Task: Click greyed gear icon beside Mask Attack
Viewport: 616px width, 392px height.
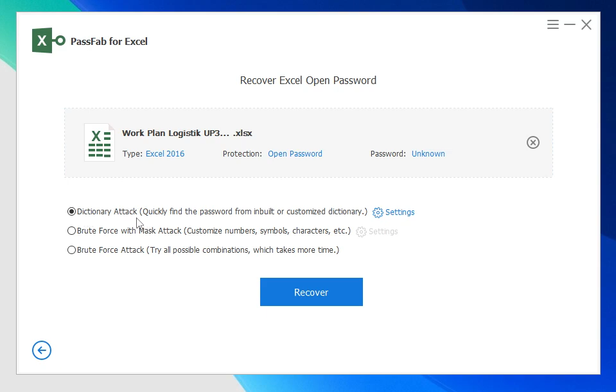Action: tap(361, 232)
